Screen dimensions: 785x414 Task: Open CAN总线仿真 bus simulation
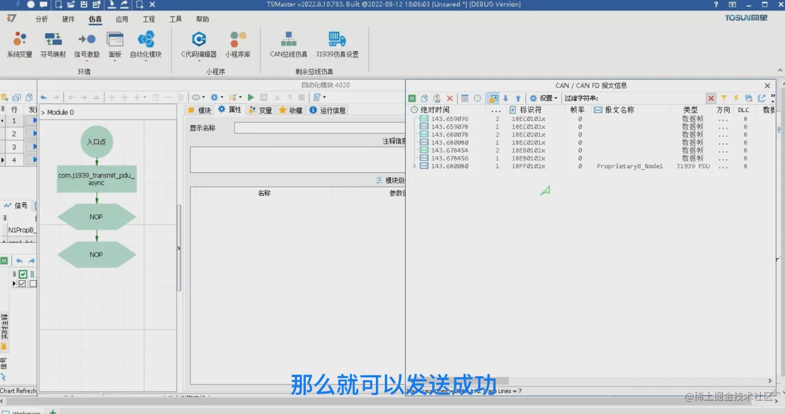pyautogui.click(x=288, y=45)
